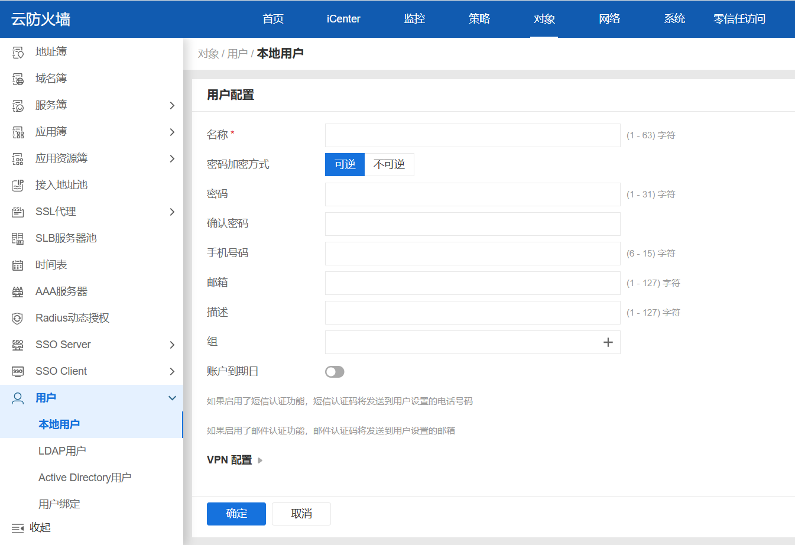Expand the 应用簿 submenu arrow
Screen dimensions: 795x545
[172, 132]
